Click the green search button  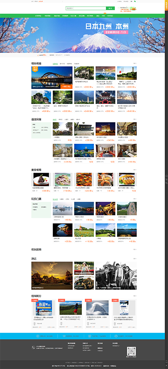point(110,8)
